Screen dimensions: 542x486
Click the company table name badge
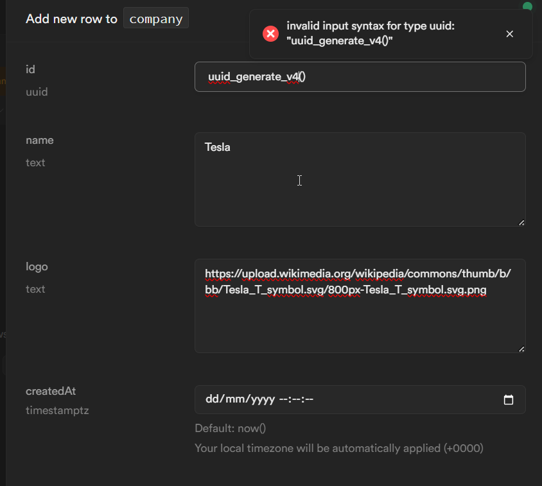point(156,19)
